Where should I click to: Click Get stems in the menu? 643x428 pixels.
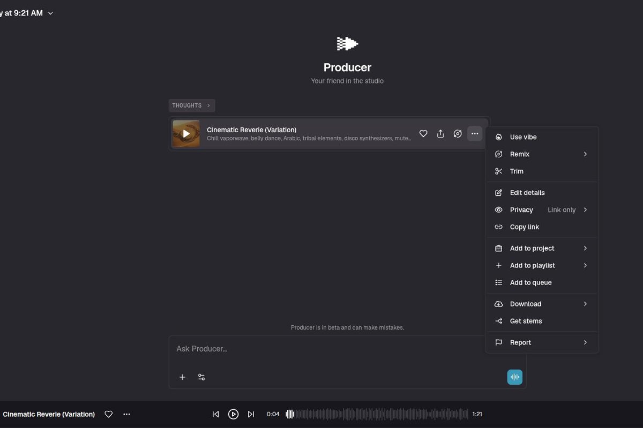click(x=526, y=321)
